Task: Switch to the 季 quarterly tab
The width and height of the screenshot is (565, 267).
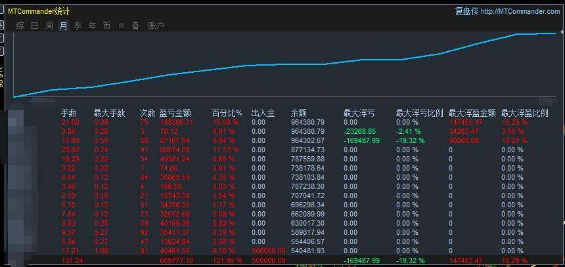Action: coord(78,26)
